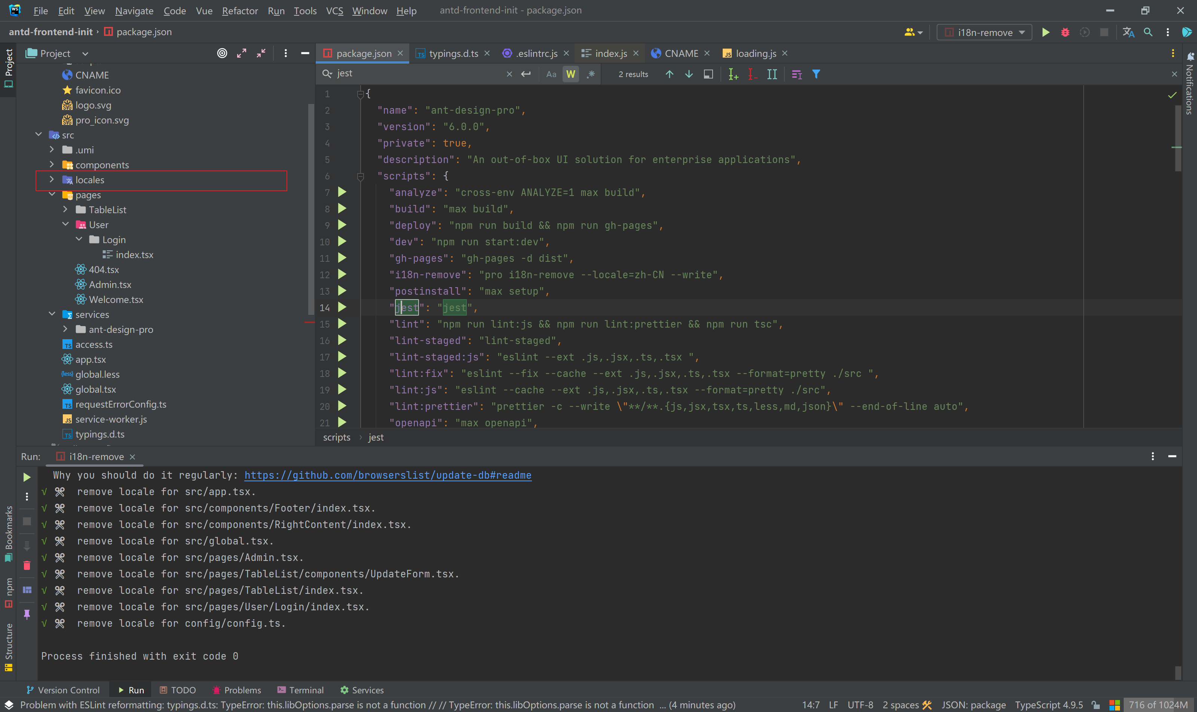Open the browserslist update-db readme link
Image resolution: width=1197 pixels, height=712 pixels.
pos(388,475)
